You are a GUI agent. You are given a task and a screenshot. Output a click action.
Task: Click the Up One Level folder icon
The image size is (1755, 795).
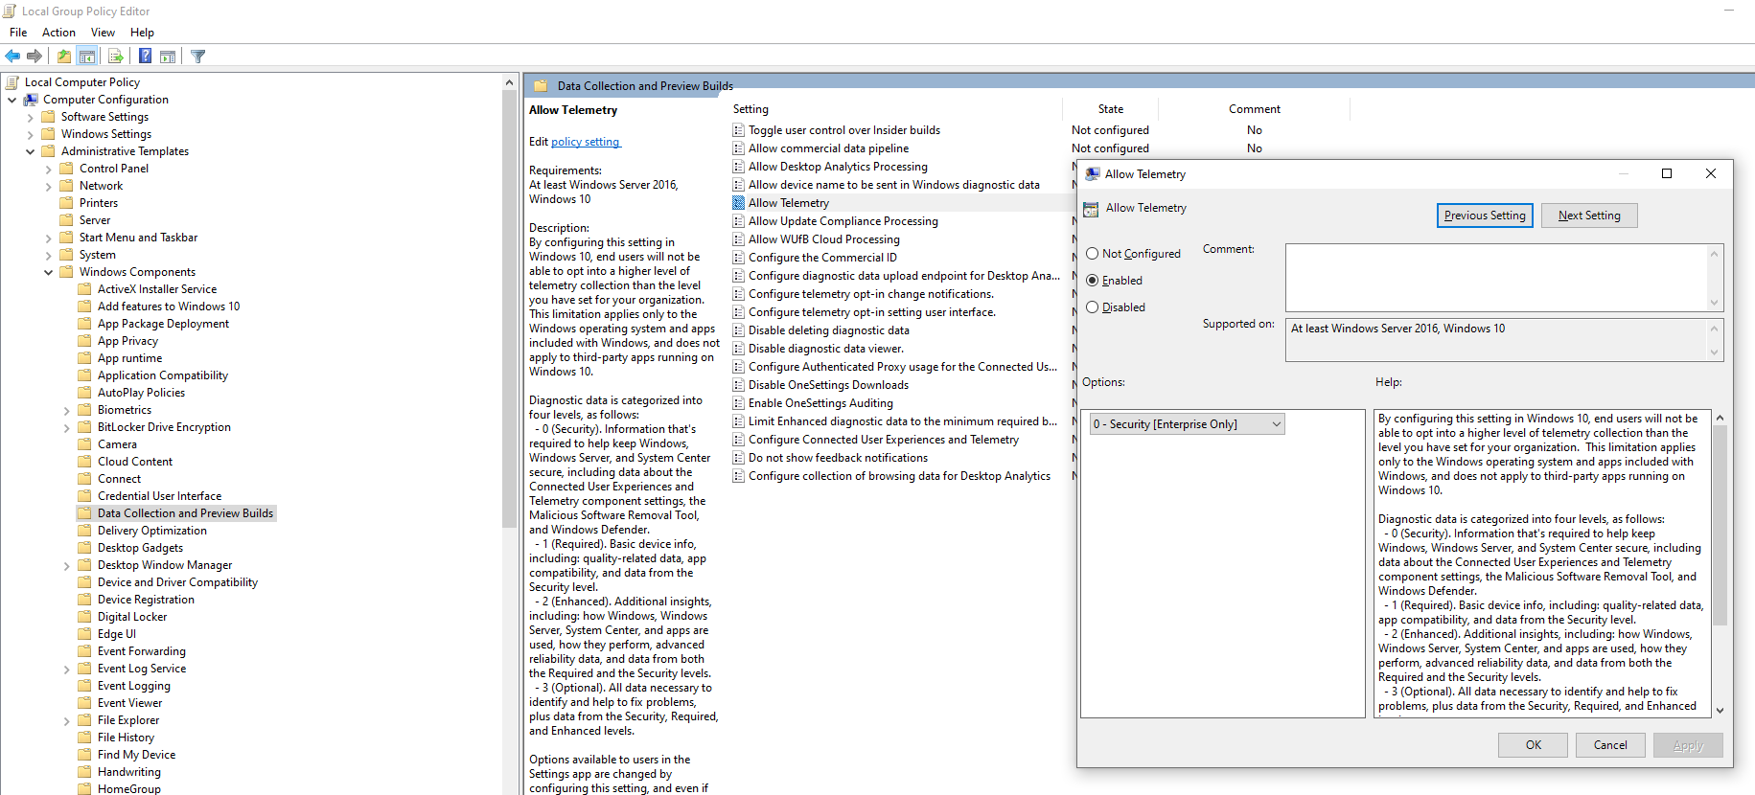pyautogui.click(x=64, y=57)
